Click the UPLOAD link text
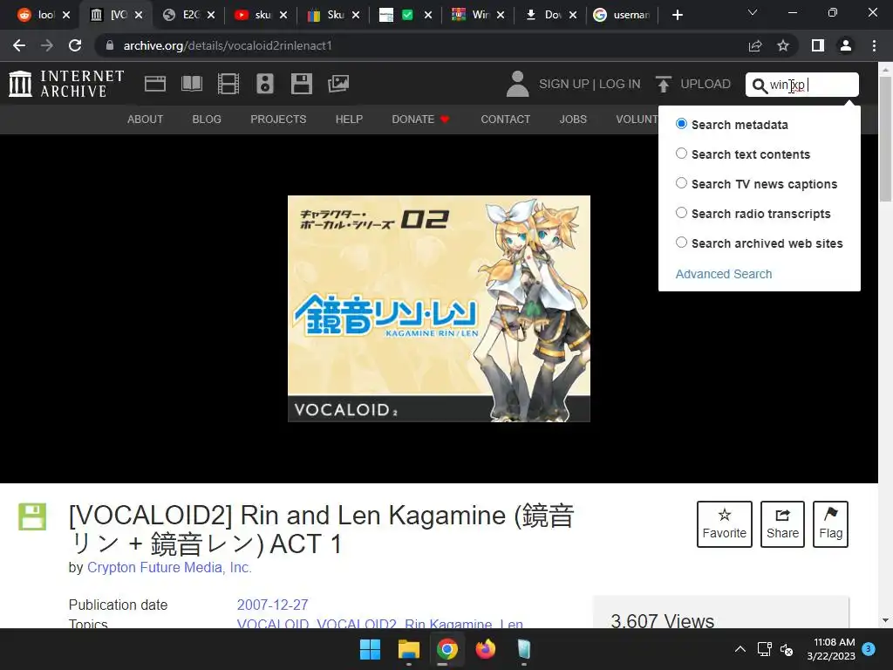This screenshot has width=893, height=670. (x=705, y=84)
